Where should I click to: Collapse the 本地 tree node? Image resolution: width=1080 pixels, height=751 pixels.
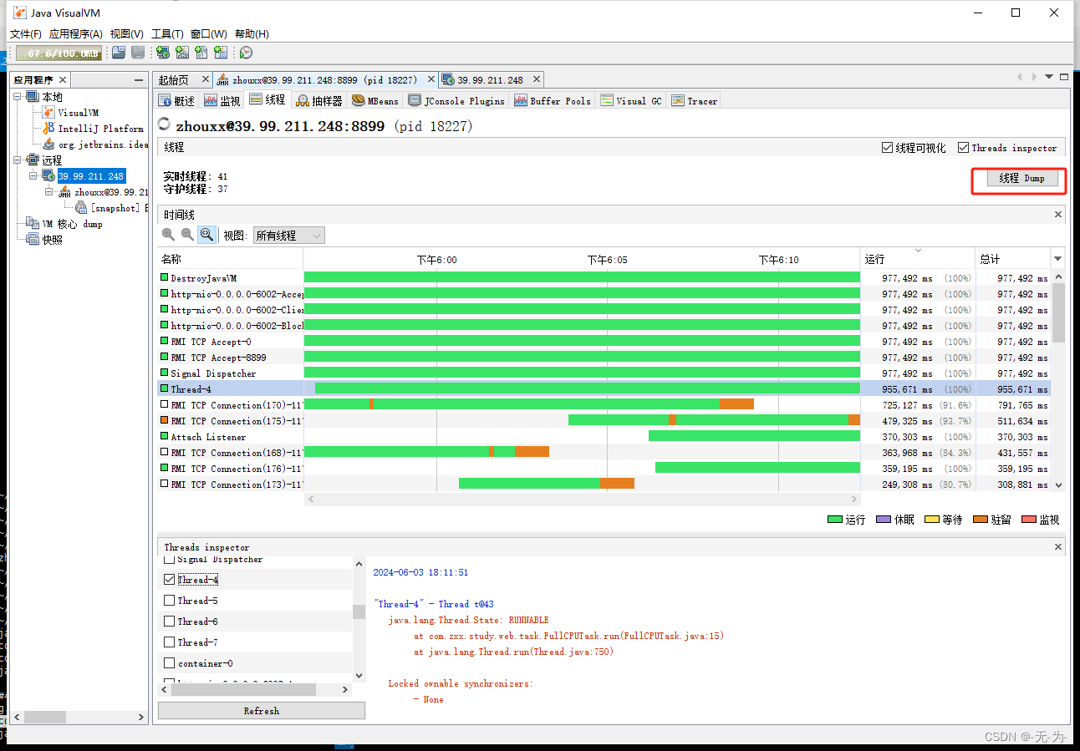[19, 97]
